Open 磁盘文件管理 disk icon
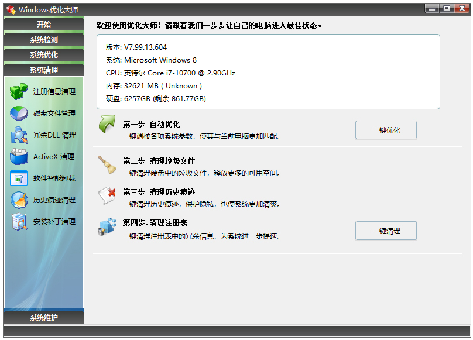Viewport: 473px width, 340px height. click(19, 113)
